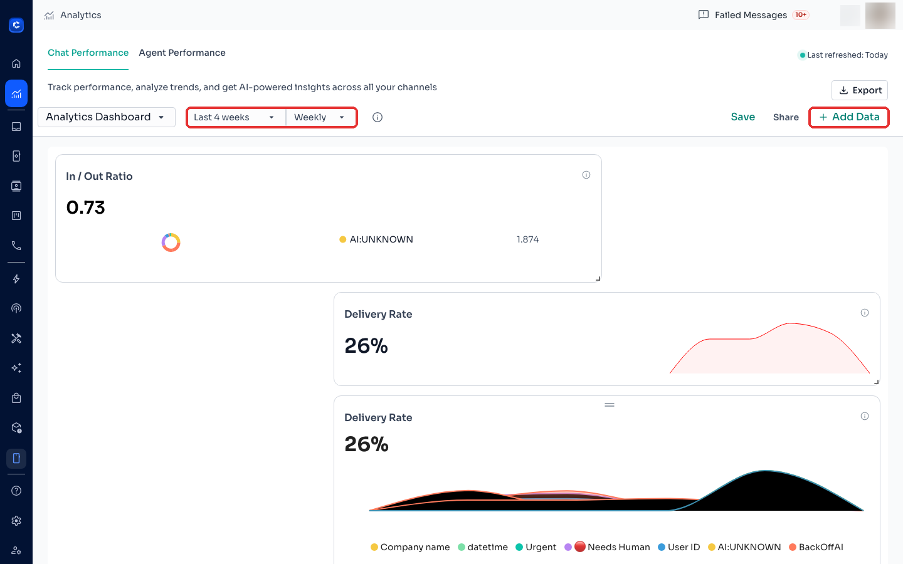903x564 pixels.
Task: Open the broadcast signal sidebar icon
Action: point(16,308)
